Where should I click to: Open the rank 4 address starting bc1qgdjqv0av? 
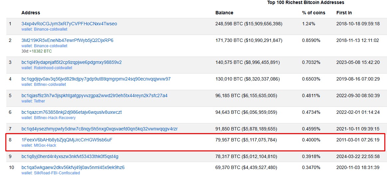[96, 79]
